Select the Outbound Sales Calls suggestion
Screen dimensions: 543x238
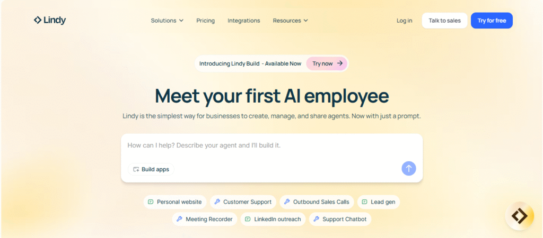click(317, 202)
